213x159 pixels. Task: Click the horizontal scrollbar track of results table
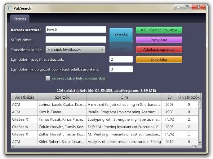coord(104,147)
